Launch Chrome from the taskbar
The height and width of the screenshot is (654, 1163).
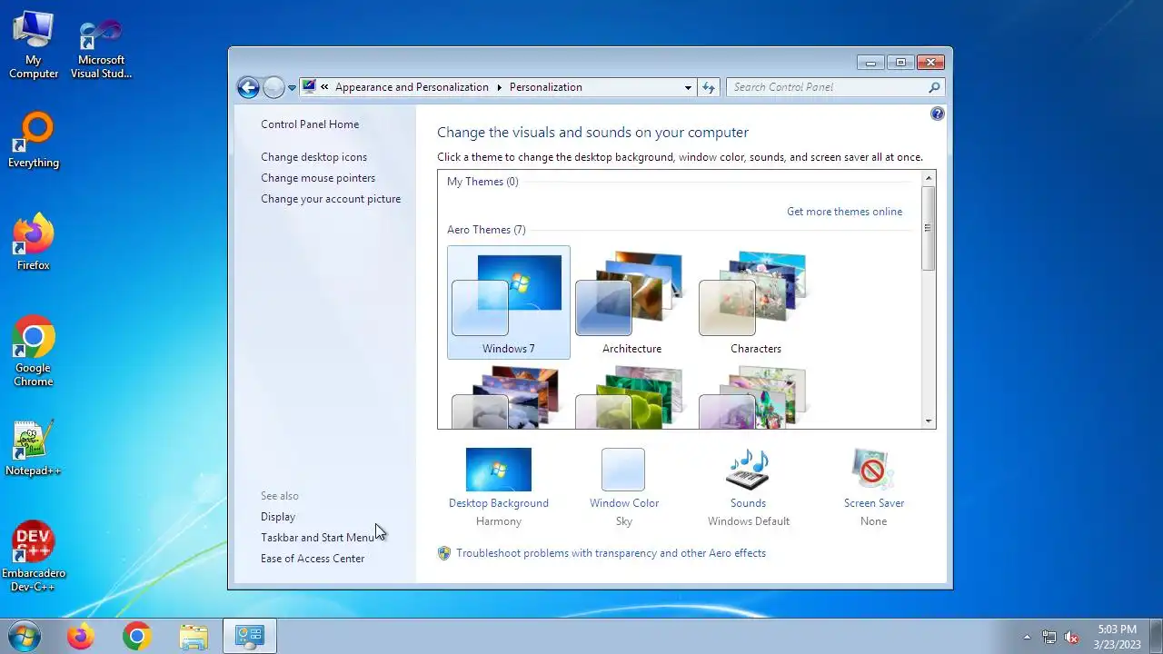[x=137, y=637]
